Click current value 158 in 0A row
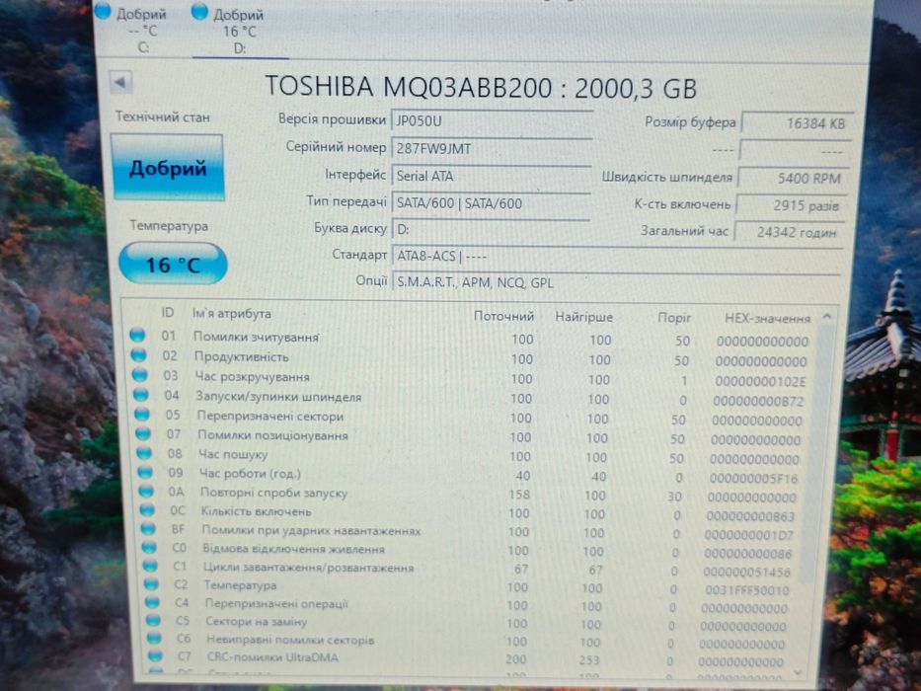This screenshot has width=921, height=691. [x=519, y=495]
